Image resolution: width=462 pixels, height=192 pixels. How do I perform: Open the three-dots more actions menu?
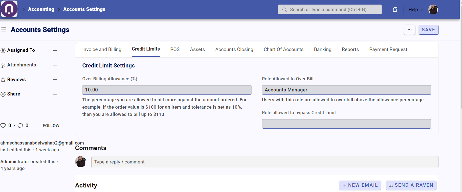409,30
